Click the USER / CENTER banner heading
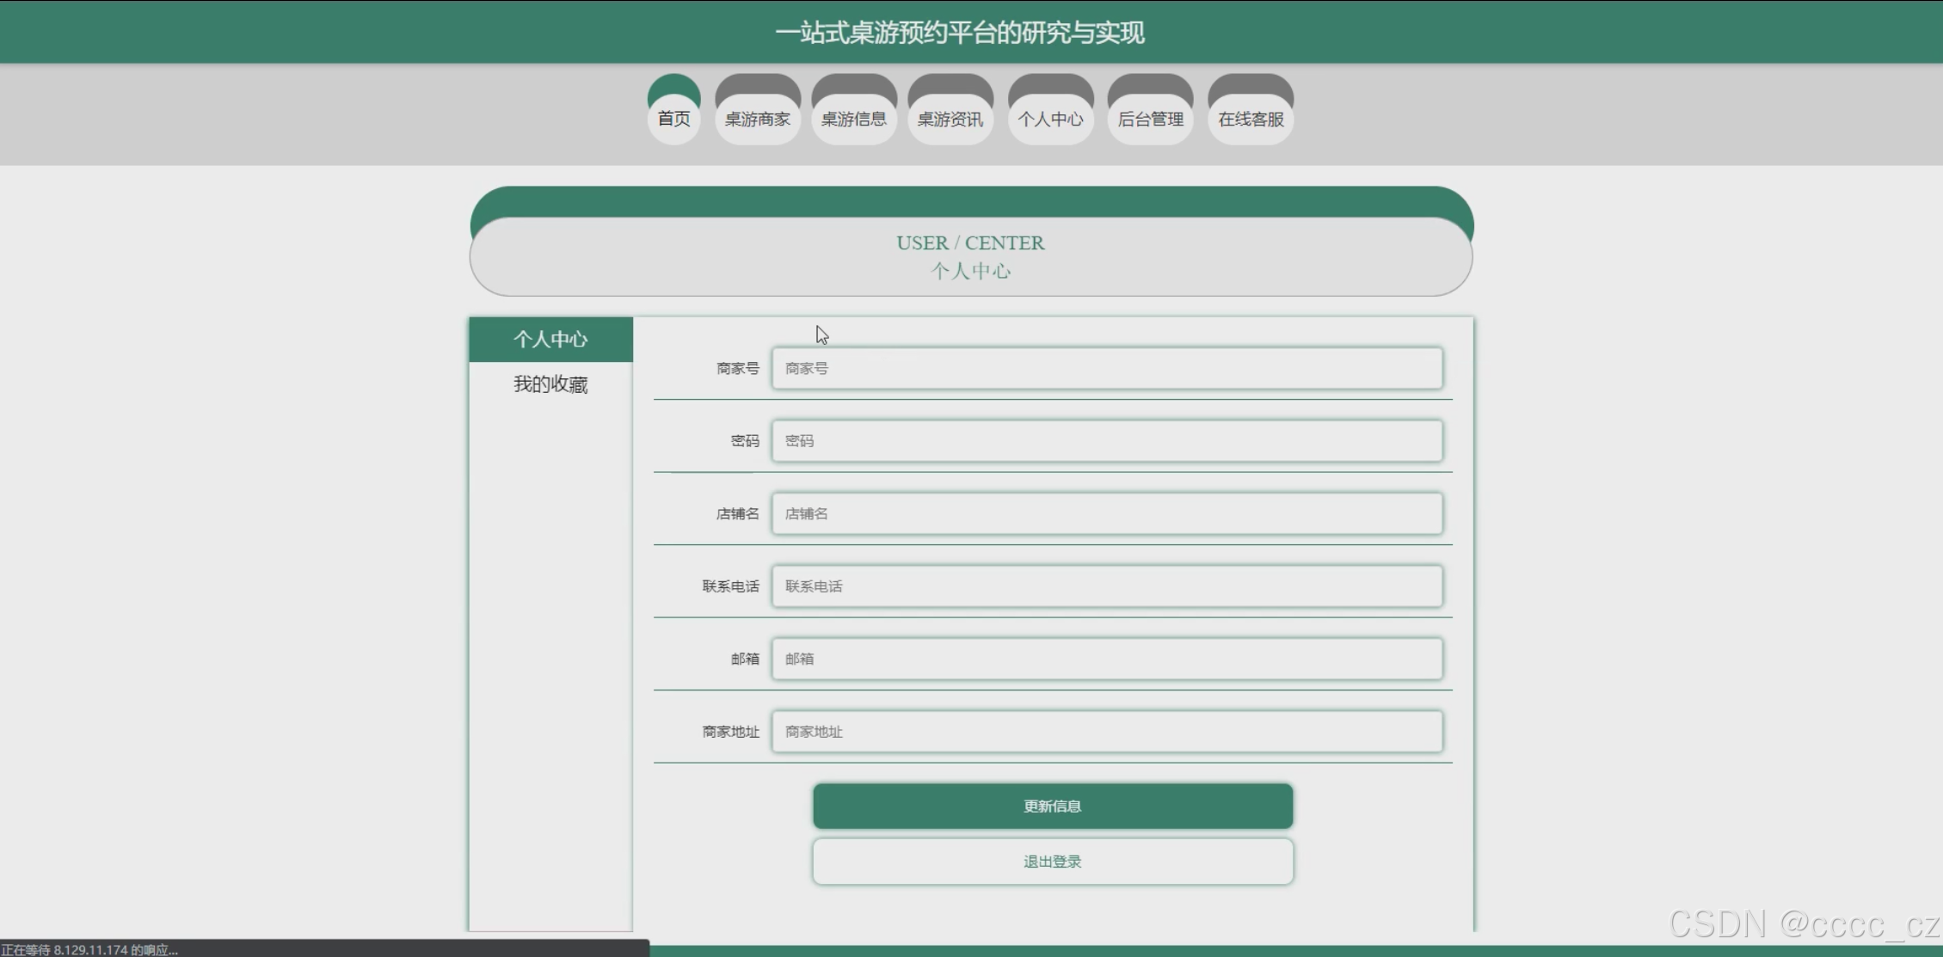The height and width of the screenshot is (957, 1943). tap(970, 243)
